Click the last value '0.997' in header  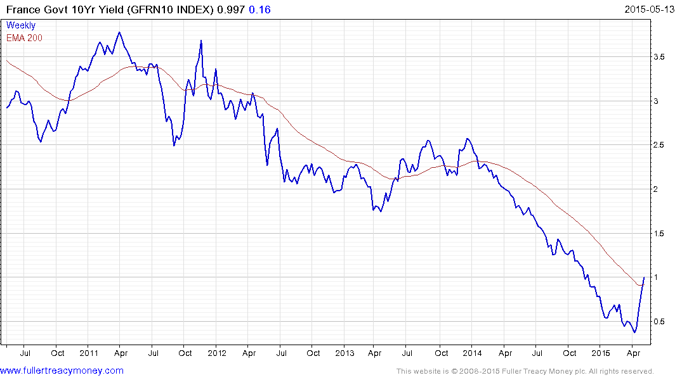coord(231,9)
